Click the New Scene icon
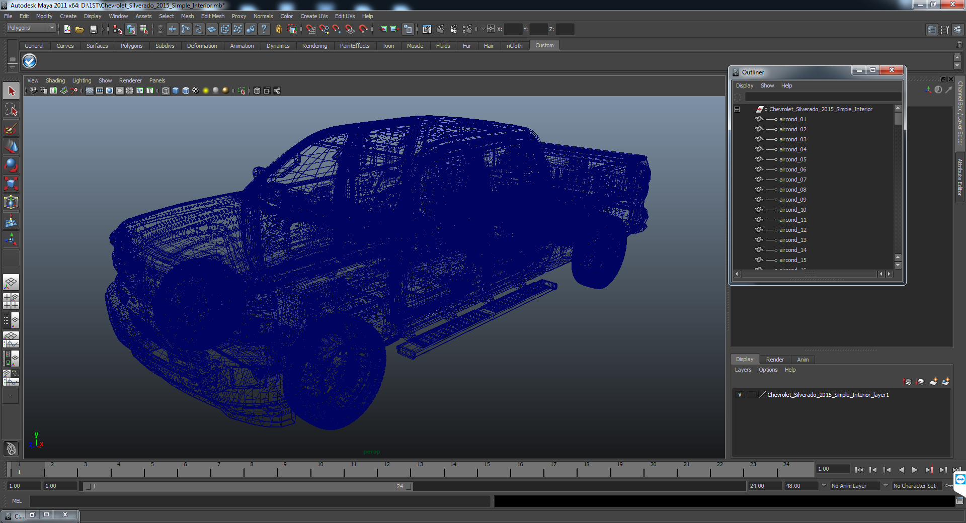The width and height of the screenshot is (966, 523). click(67, 29)
